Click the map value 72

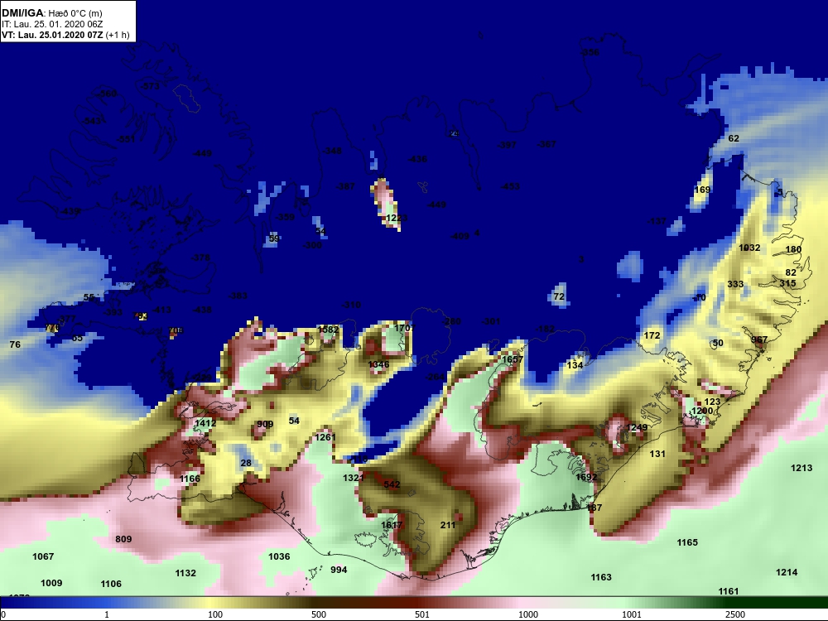coord(559,296)
